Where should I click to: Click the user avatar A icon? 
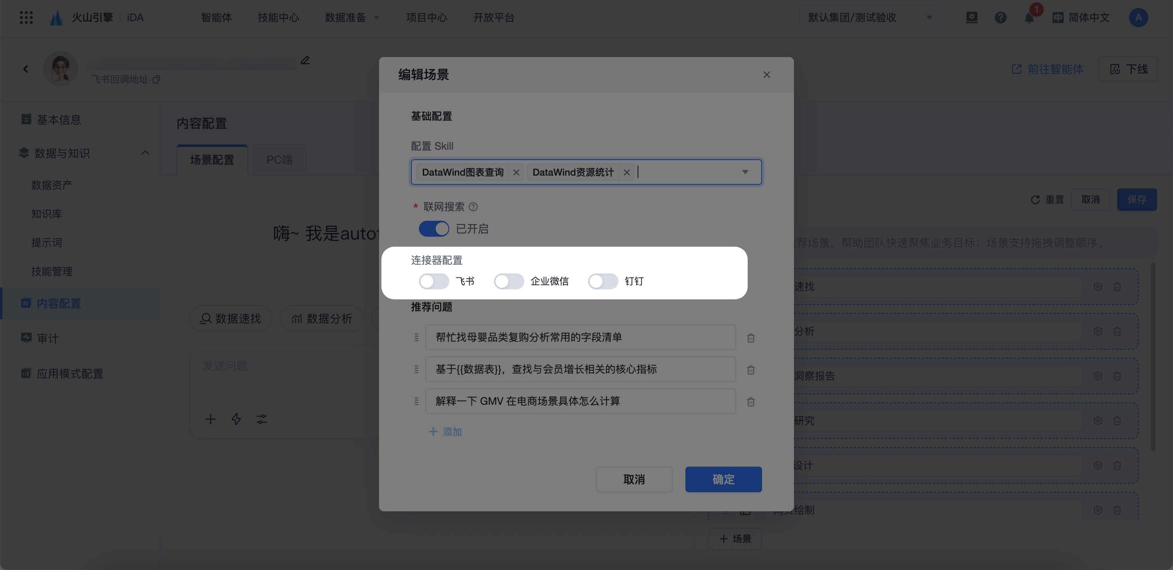[1138, 17]
